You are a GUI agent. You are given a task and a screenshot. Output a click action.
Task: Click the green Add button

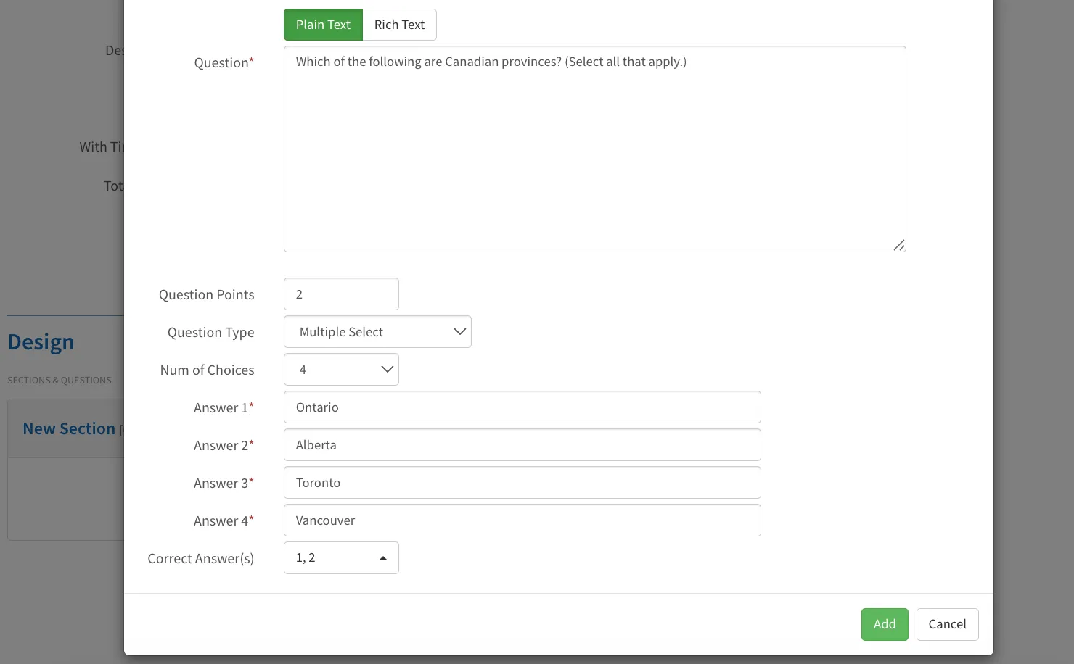click(885, 624)
